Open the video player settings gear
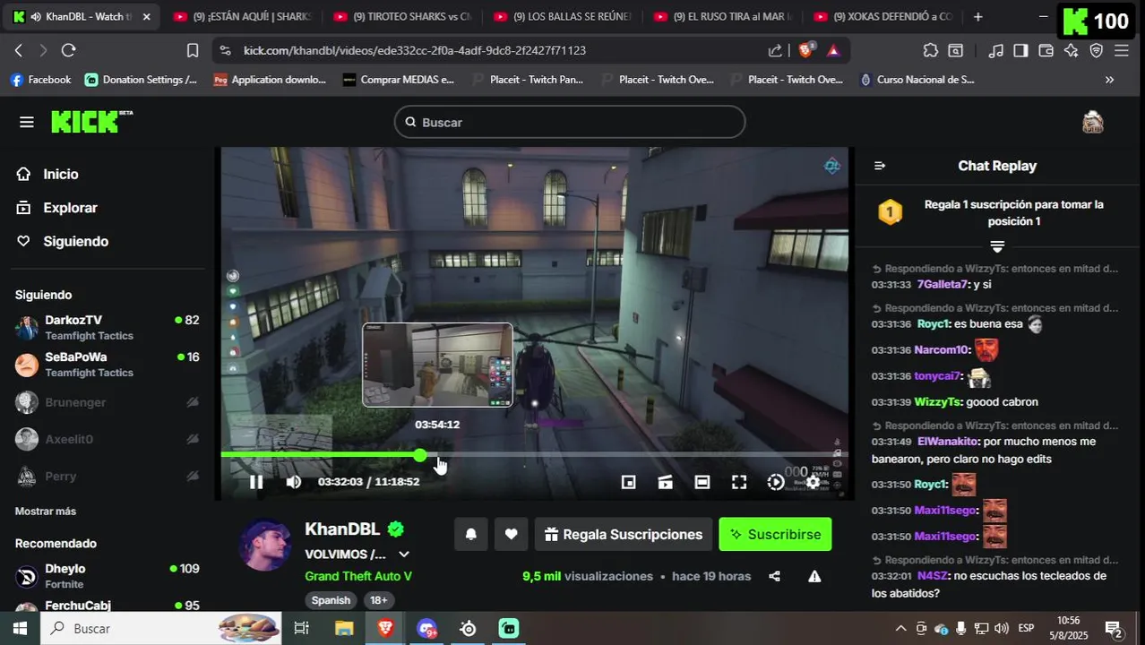This screenshot has height=645, width=1145. point(813,482)
